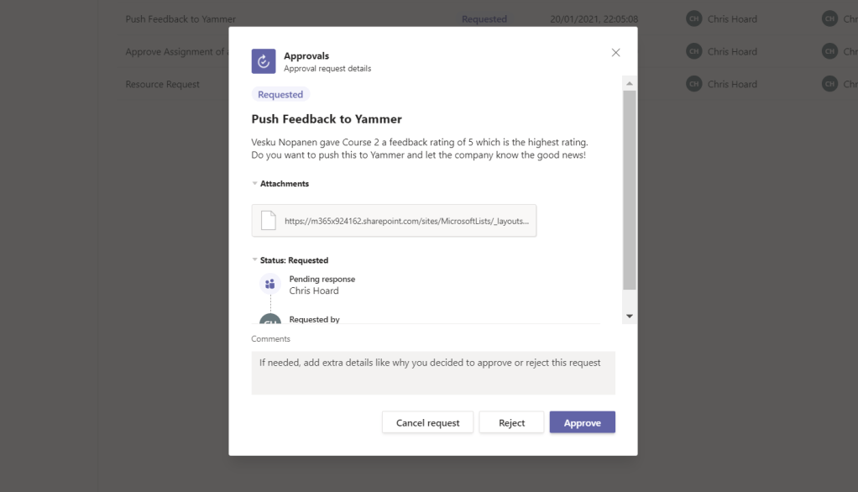Viewport: 858px width, 492px height.
Task: Click Chris Hoard avatar in first row
Action: point(693,19)
